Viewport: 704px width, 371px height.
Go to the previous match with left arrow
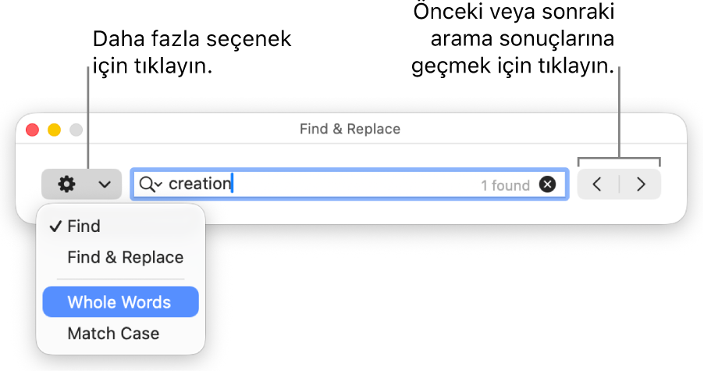598,184
